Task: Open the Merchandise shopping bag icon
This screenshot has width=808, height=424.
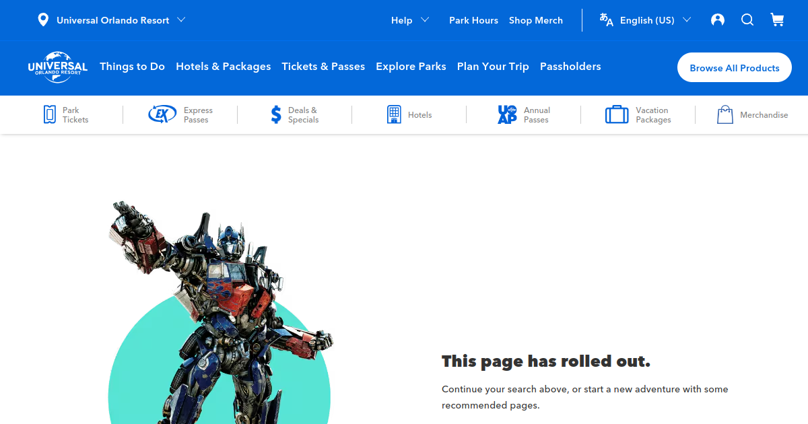Action: pos(725,114)
